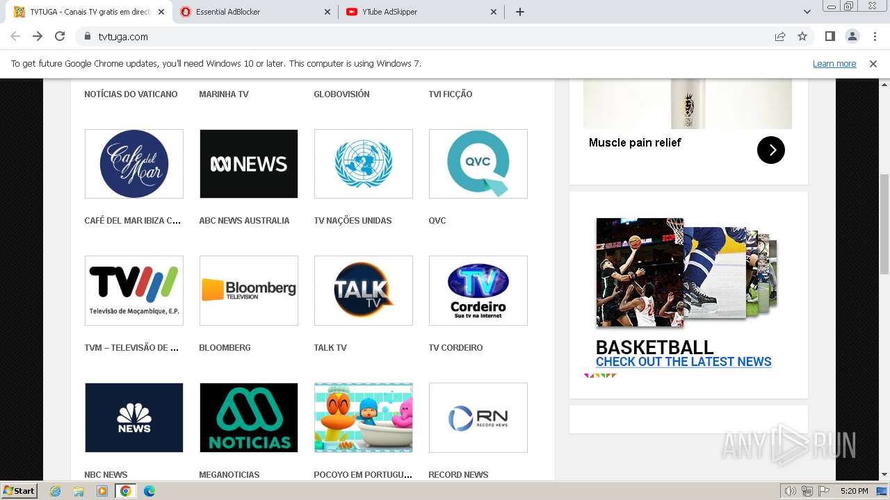The width and height of the screenshot is (890, 500).
Task: Open the Chrome profile avatar
Action: [852, 36]
